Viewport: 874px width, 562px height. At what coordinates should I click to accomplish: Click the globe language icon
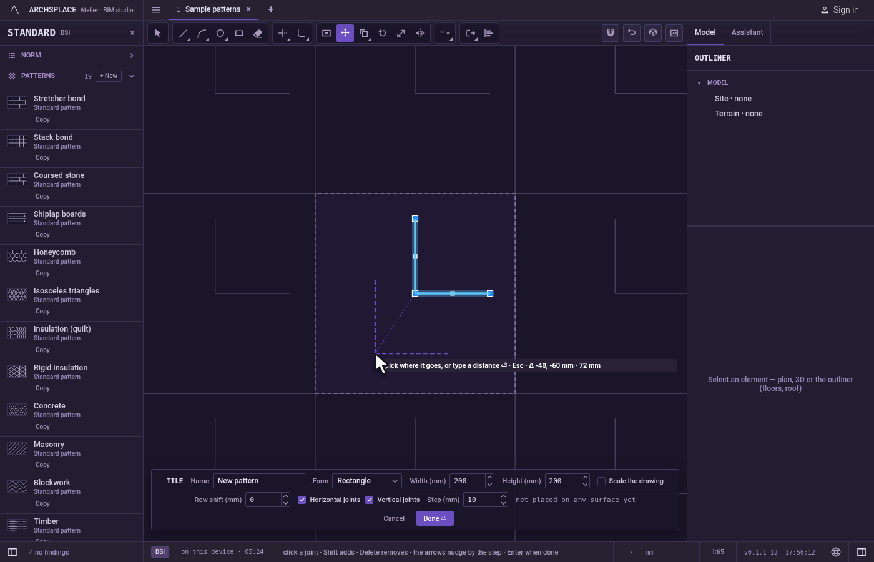[x=836, y=552]
